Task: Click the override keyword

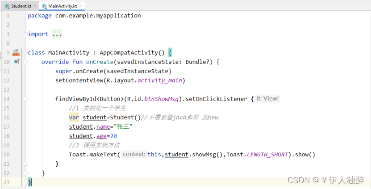Action: pos(55,62)
